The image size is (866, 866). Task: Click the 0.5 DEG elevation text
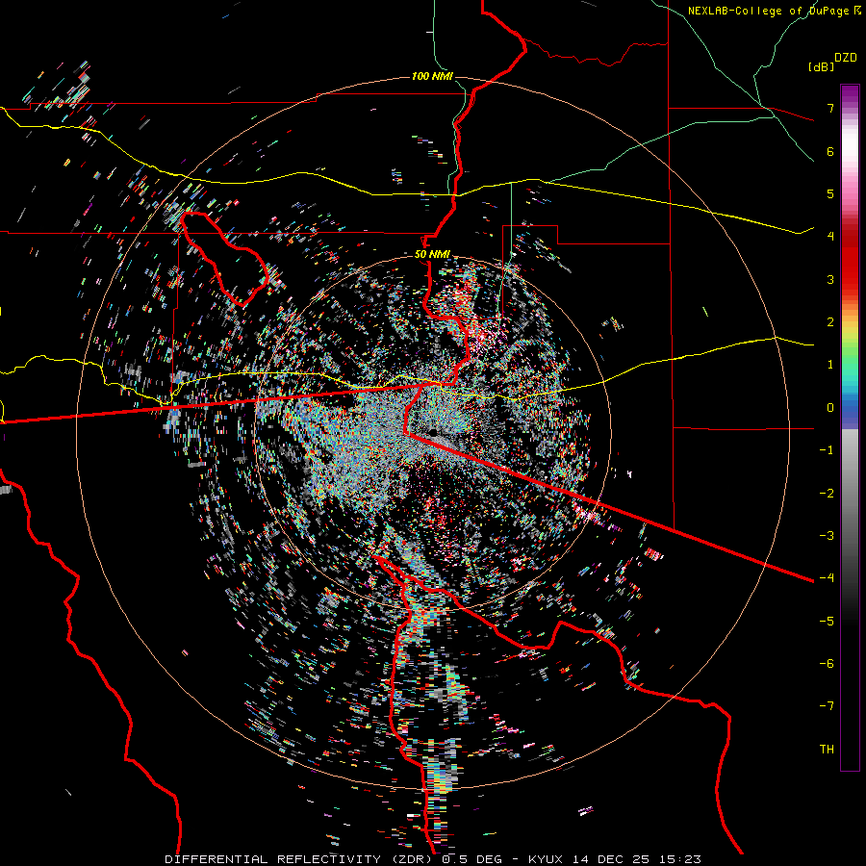point(471,859)
